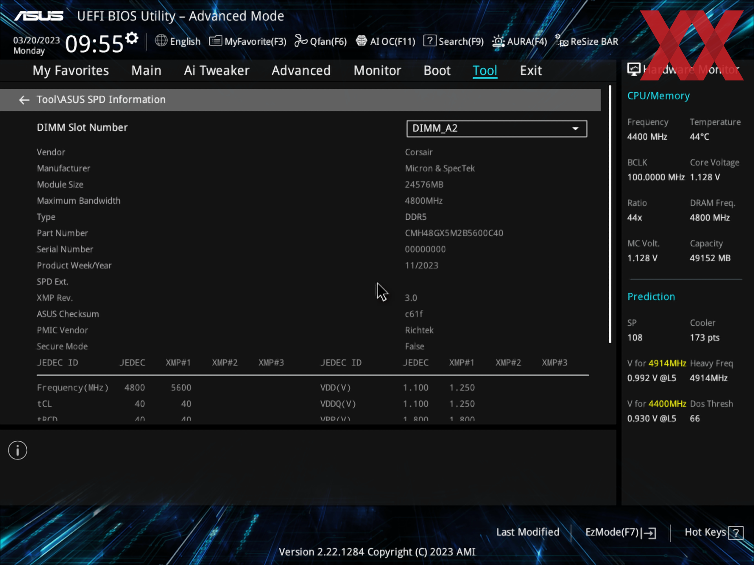Click the Cooler value 173 pts
Viewport: 754px width, 565px height.
coord(705,338)
